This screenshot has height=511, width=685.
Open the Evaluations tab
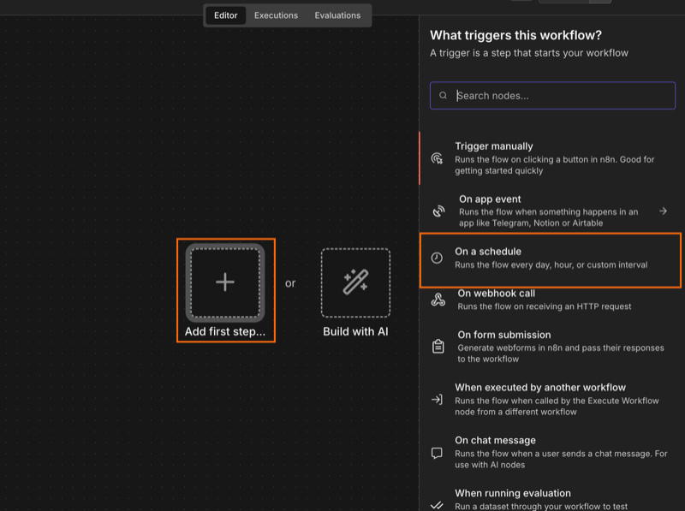click(x=337, y=15)
